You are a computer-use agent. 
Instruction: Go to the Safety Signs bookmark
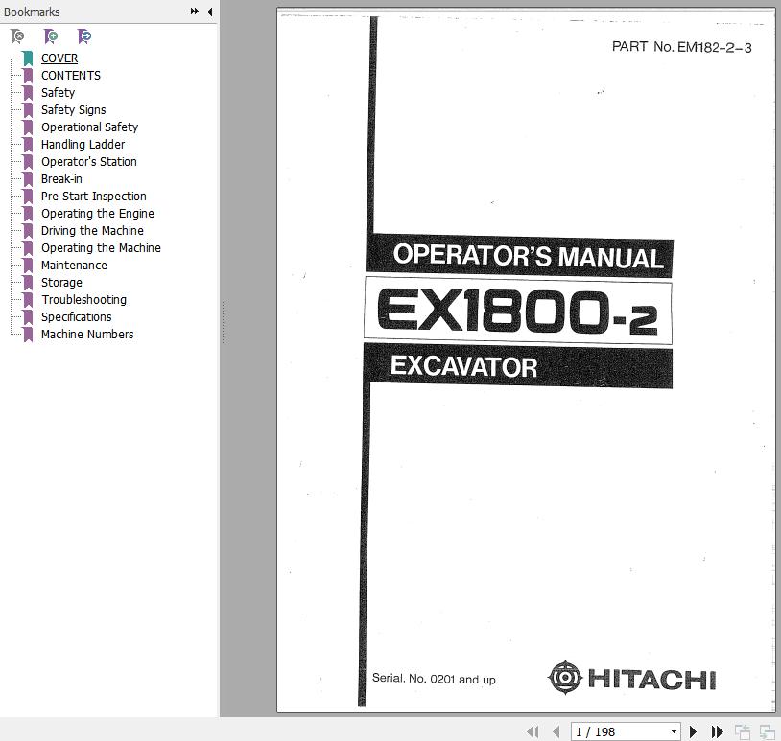click(x=73, y=110)
